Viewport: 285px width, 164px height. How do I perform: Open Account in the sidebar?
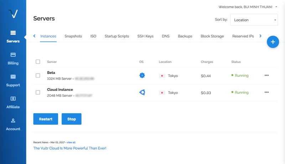13,124
